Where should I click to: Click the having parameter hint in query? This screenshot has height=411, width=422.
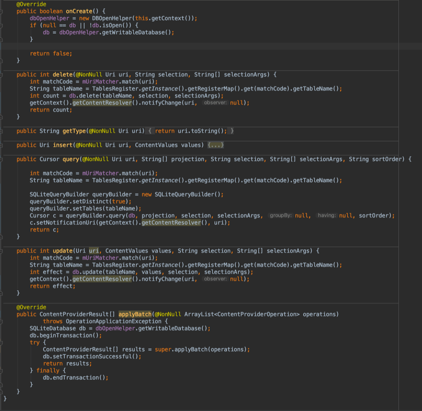[327, 216]
